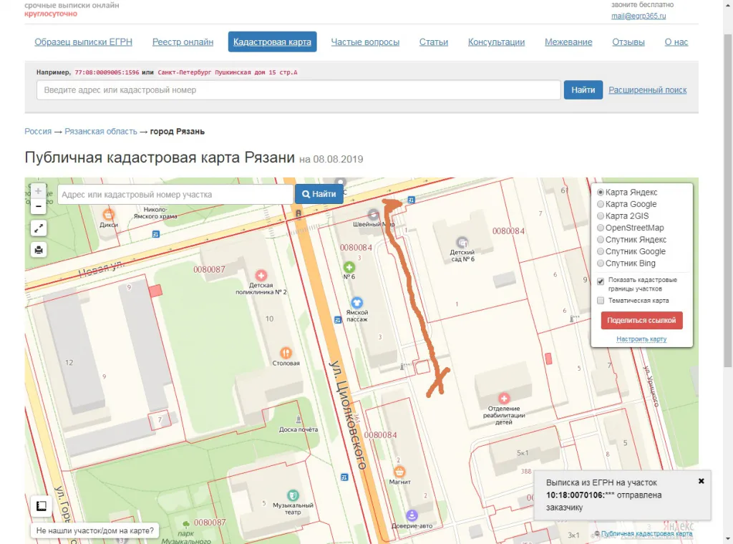Select the Карта Google radio option
This screenshot has height=544, width=733.
tap(601, 204)
